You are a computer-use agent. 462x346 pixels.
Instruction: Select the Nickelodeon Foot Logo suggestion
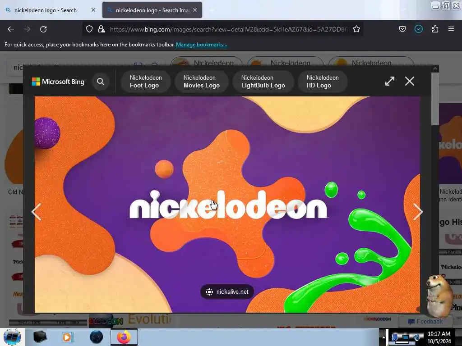(146, 82)
